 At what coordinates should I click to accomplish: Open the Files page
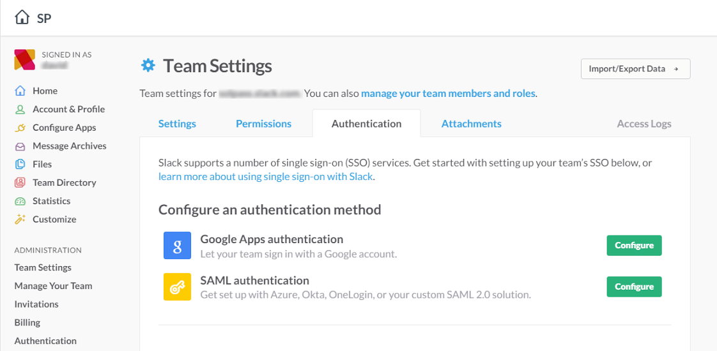point(42,164)
